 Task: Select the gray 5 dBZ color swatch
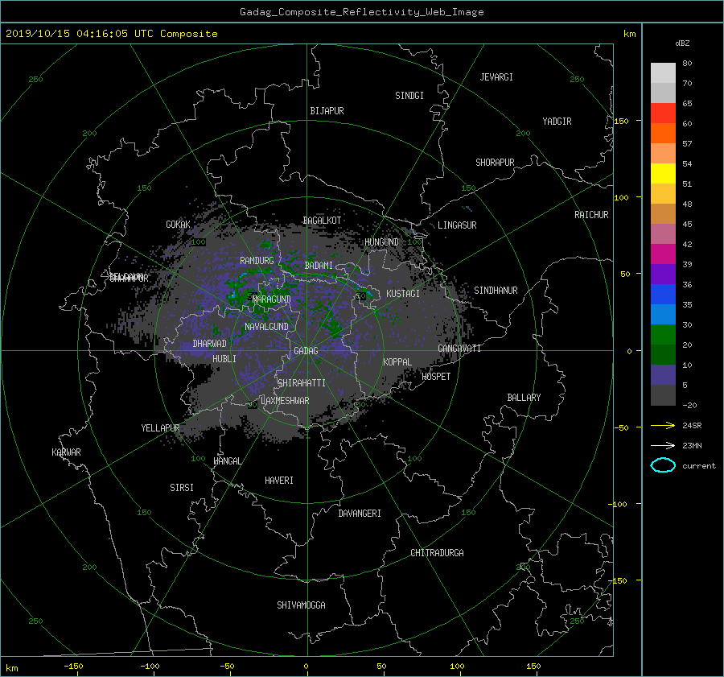663,395
